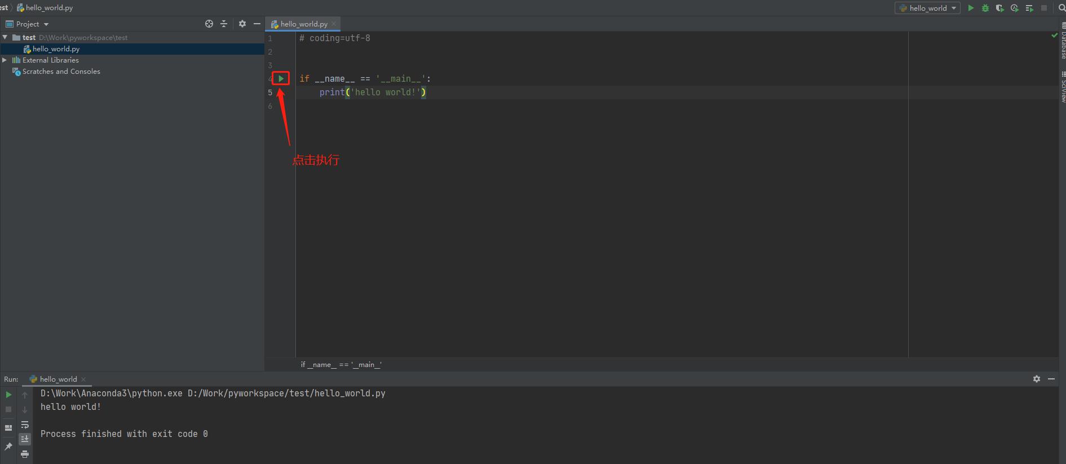The height and width of the screenshot is (464, 1066).
Task: Print the console output with printer icon
Action: pyautogui.click(x=25, y=454)
